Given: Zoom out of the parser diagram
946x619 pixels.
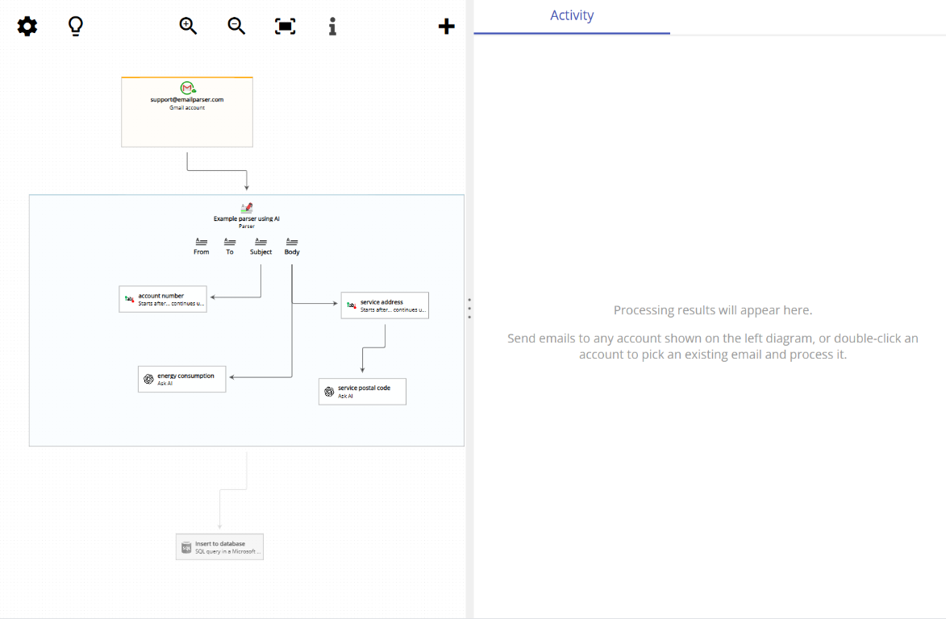Looking at the screenshot, I should (236, 26).
